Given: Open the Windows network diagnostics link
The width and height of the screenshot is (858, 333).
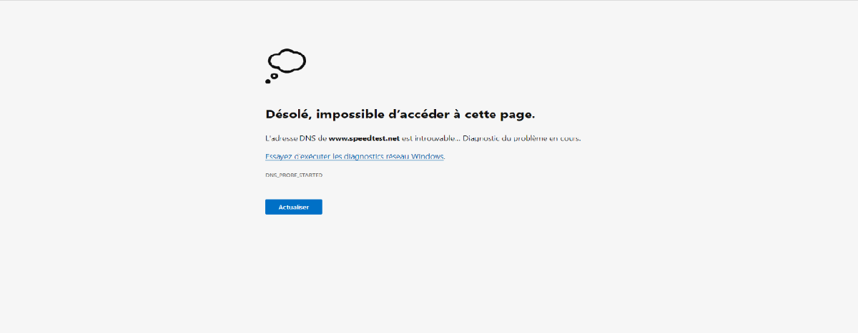Looking at the screenshot, I should pyautogui.click(x=355, y=156).
